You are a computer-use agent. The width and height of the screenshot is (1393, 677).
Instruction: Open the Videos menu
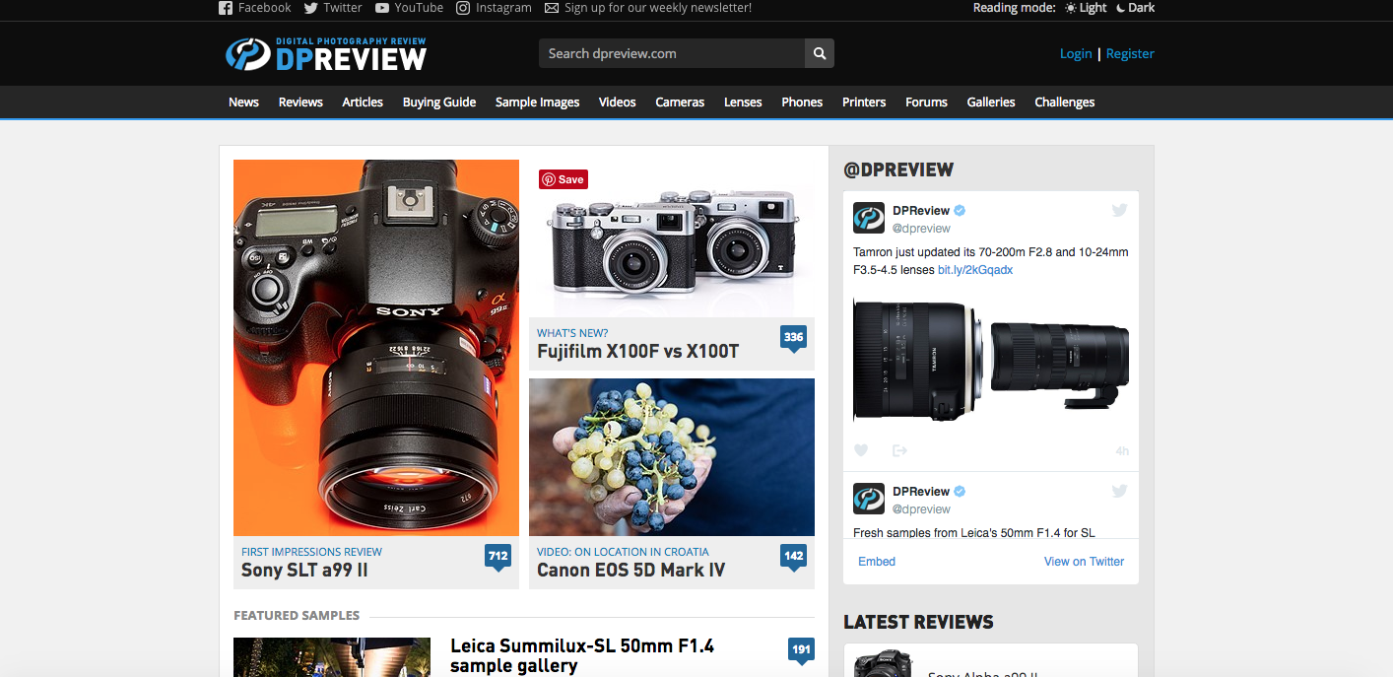[618, 102]
